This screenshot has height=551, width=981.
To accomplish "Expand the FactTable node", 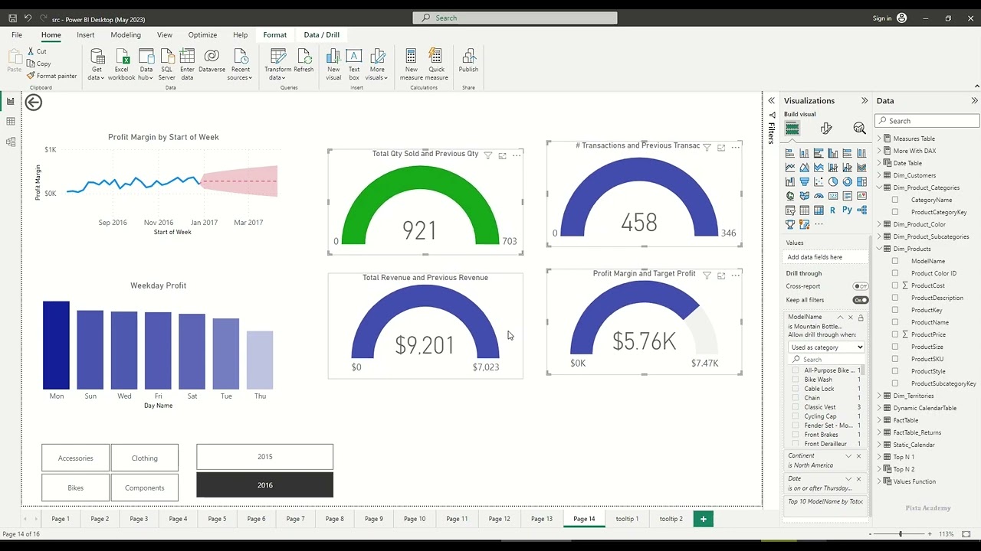I will (x=879, y=420).
